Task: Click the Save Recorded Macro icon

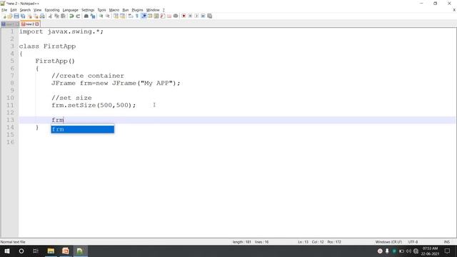Action: tap(209, 16)
